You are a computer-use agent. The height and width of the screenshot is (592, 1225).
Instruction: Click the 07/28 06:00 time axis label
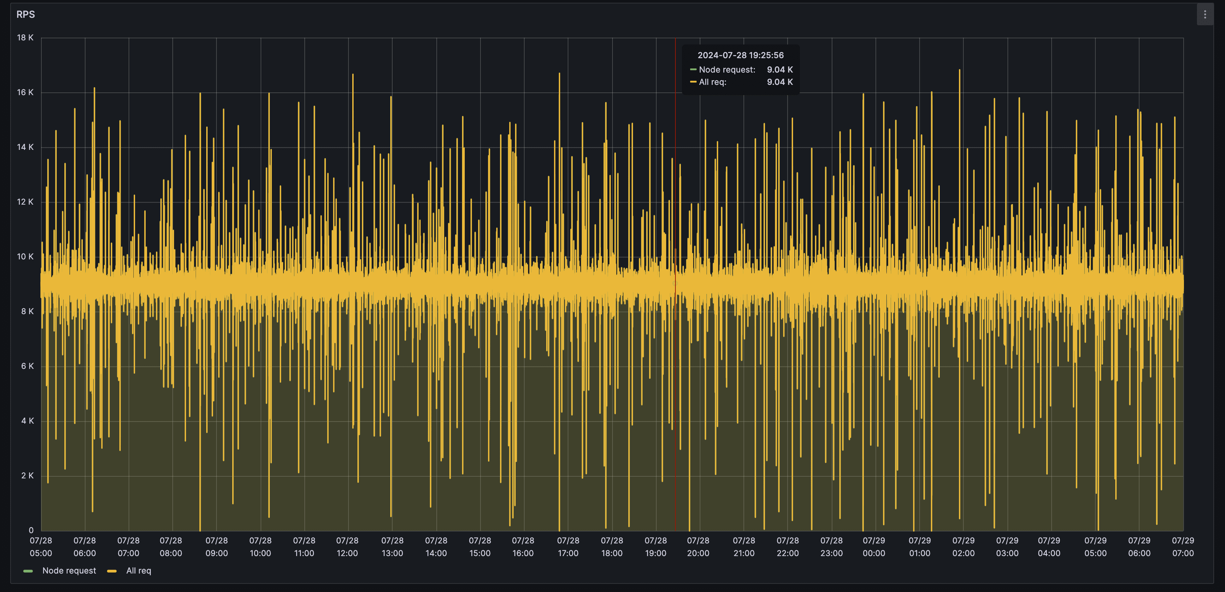(x=85, y=547)
